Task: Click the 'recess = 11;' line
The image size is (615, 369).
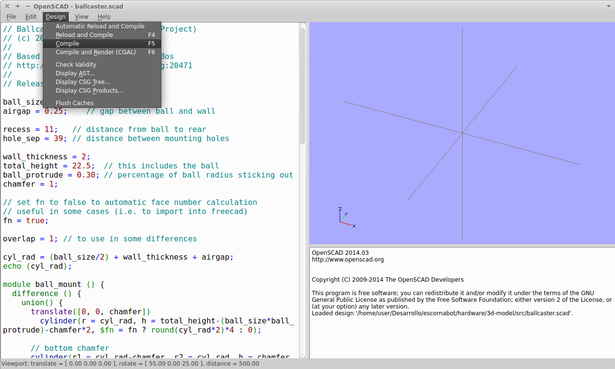Action: (105, 130)
